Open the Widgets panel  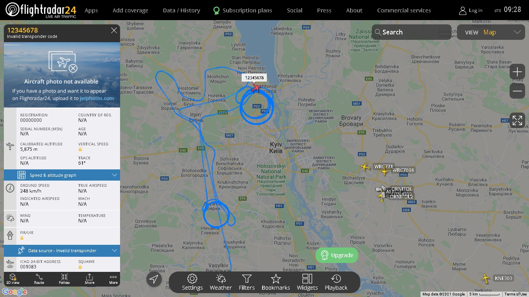[307, 282]
